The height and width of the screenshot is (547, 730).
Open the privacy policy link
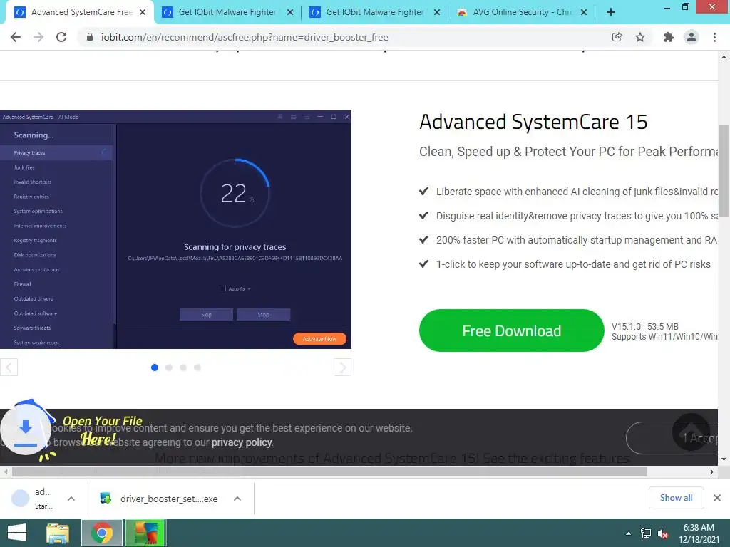coord(242,442)
